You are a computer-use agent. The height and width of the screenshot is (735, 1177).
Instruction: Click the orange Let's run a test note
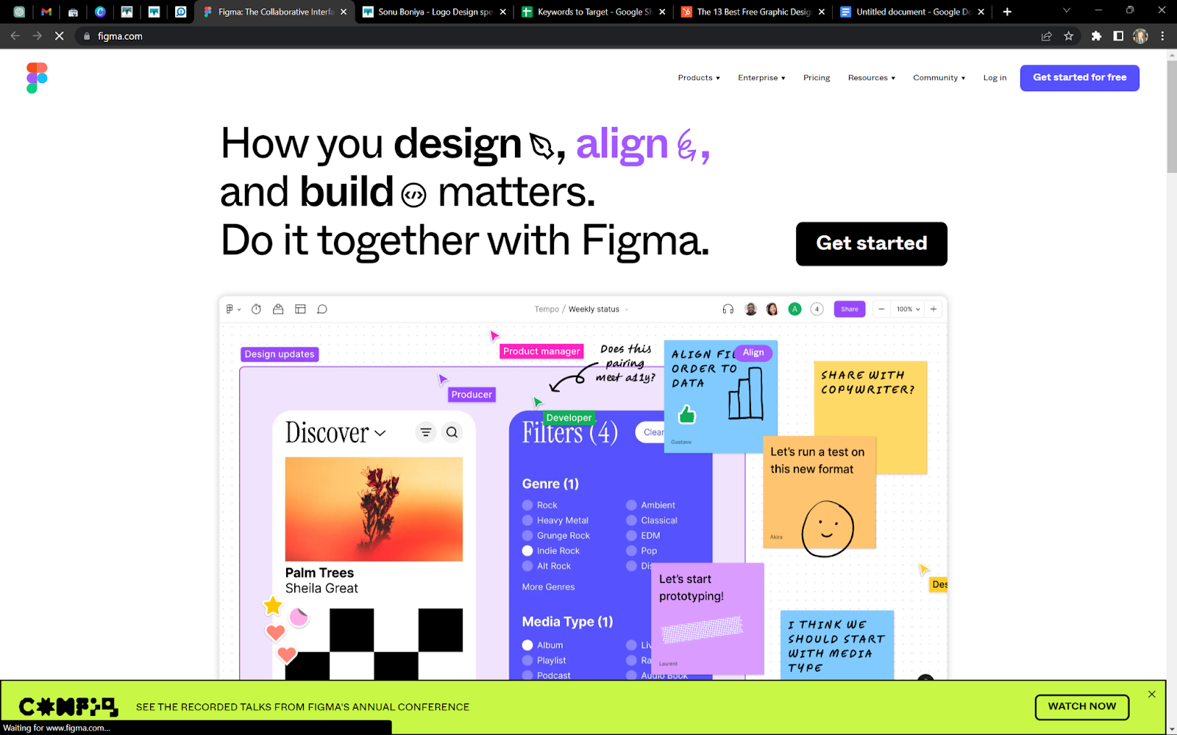tap(819, 492)
